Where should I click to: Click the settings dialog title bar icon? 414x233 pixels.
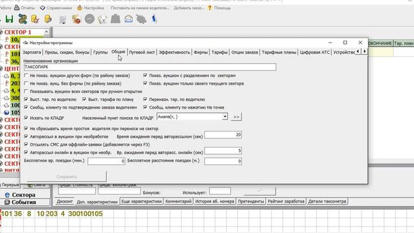pos(25,43)
